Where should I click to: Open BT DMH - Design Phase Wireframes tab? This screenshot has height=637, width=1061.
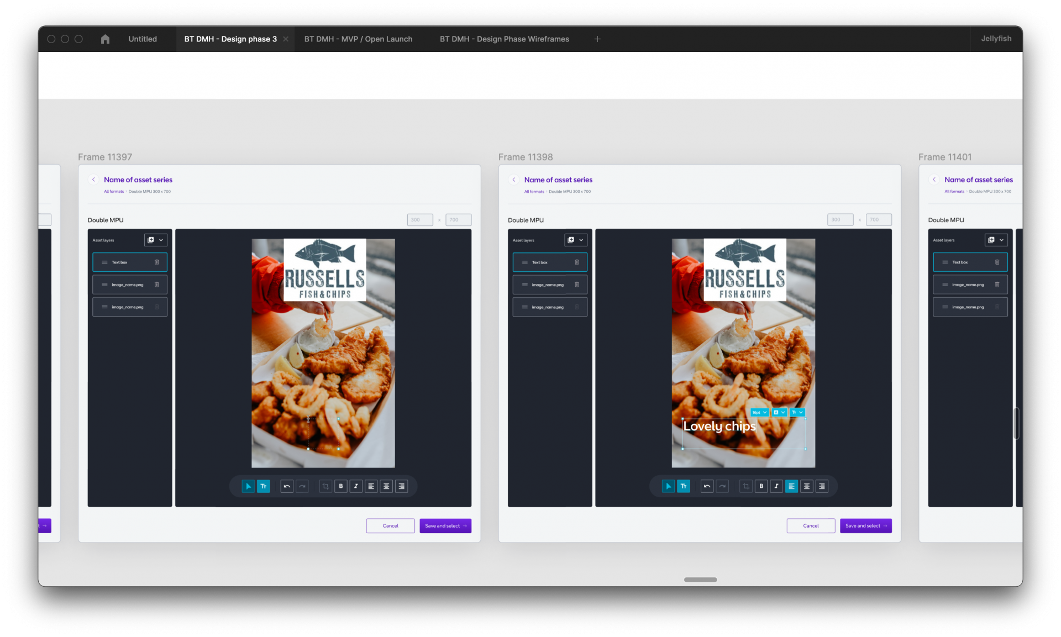tap(504, 39)
